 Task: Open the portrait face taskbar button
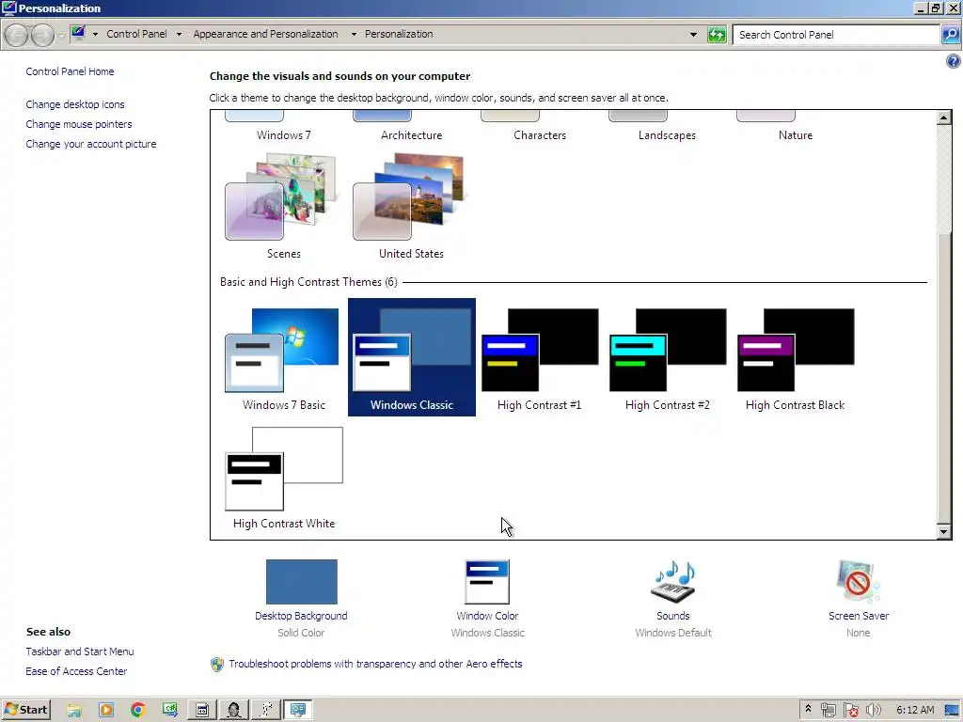tap(233, 710)
